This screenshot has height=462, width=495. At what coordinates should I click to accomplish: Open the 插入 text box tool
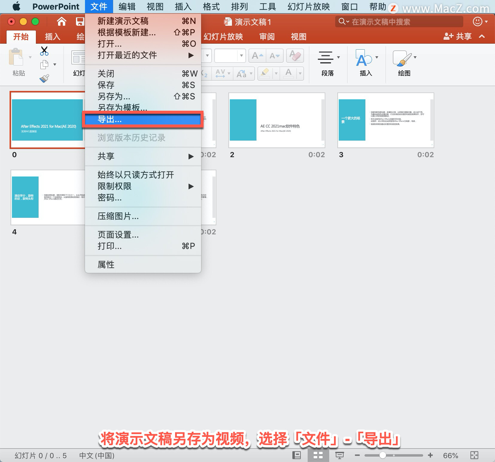[366, 63]
